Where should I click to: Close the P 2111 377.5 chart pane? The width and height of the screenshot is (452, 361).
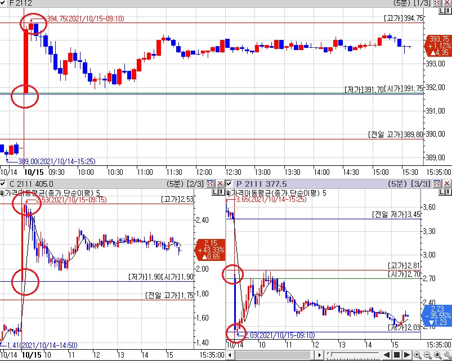tap(447, 183)
